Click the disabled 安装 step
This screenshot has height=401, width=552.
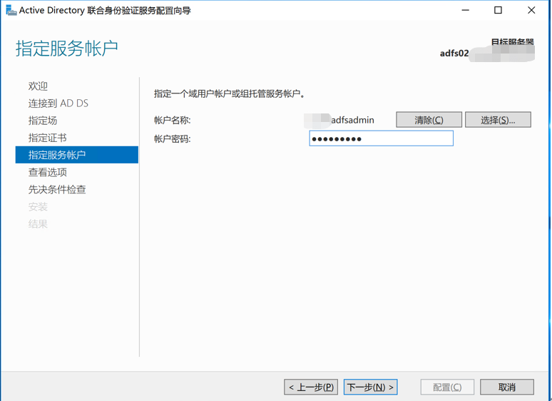38,207
